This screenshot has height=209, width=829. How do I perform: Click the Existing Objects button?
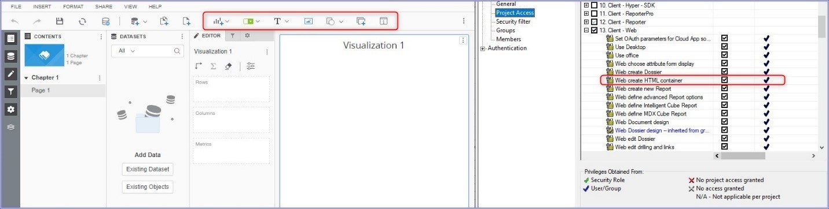pyautogui.click(x=148, y=186)
